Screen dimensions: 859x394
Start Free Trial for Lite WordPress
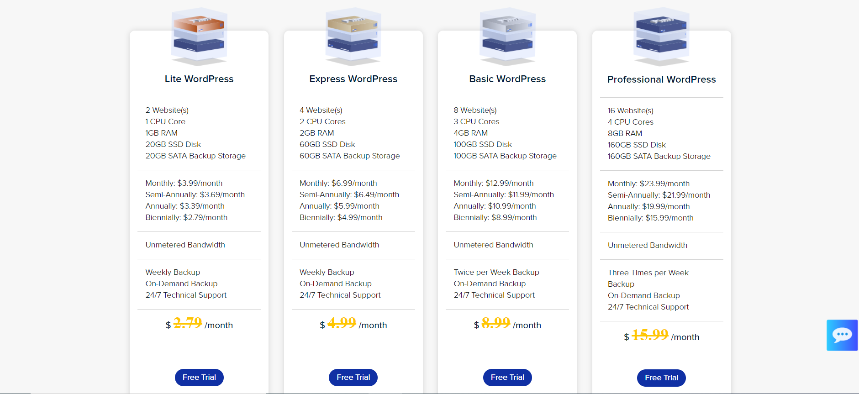point(199,377)
